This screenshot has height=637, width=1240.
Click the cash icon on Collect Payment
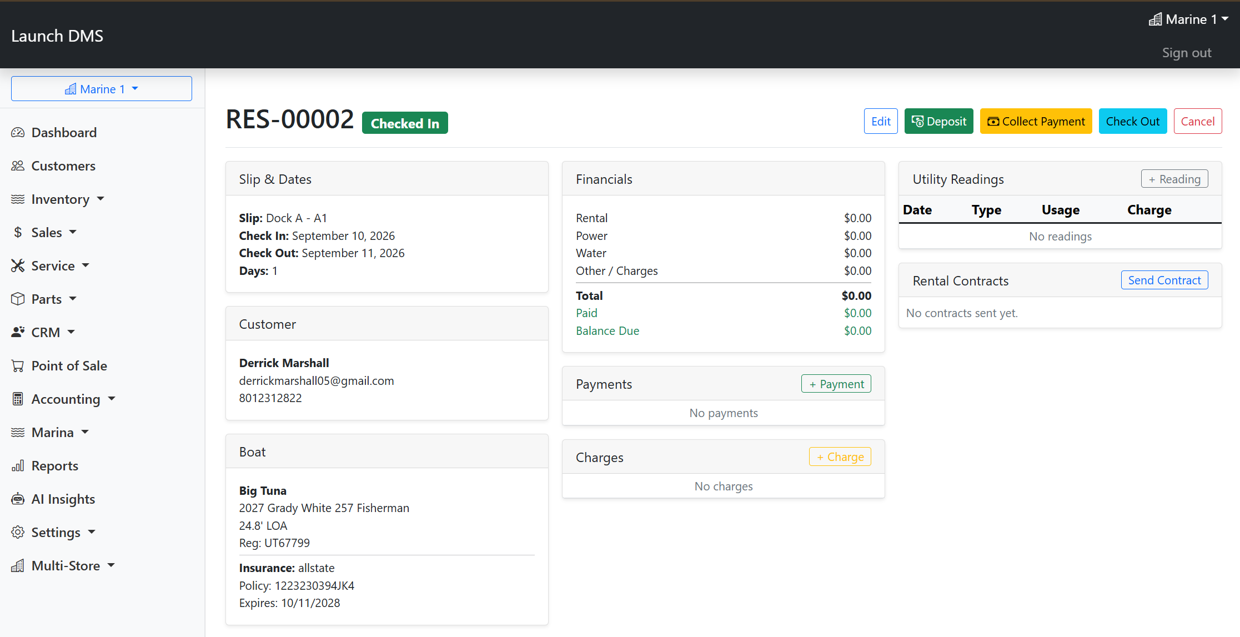[993, 122]
